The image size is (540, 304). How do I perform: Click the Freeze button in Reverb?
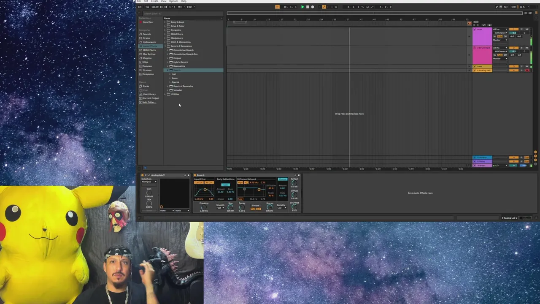coord(256,206)
